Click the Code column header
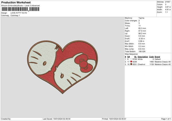The height and width of the screenshot is (121, 172). pyautogui.click(x=151, y=57)
